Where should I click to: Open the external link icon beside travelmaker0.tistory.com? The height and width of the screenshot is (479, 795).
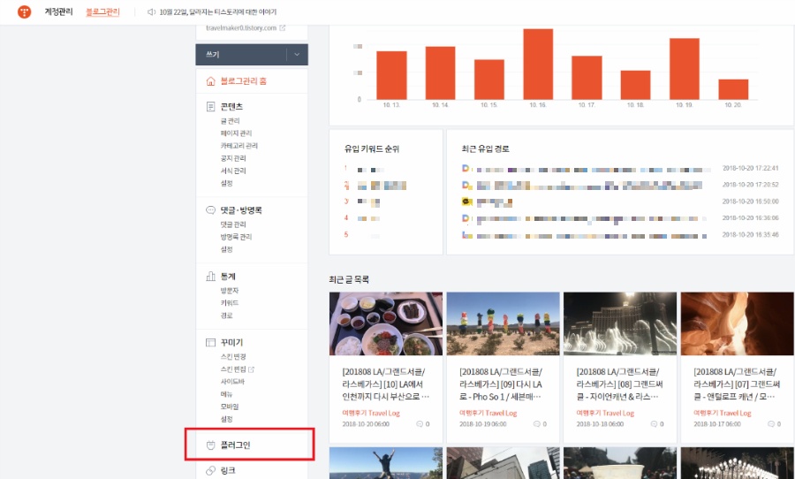[283, 28]
